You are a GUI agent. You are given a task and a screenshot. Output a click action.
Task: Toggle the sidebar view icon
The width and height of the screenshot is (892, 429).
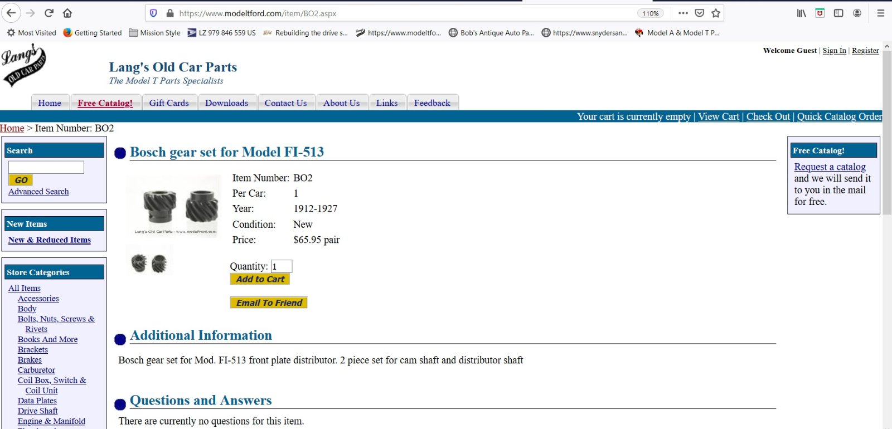(838, 13)
